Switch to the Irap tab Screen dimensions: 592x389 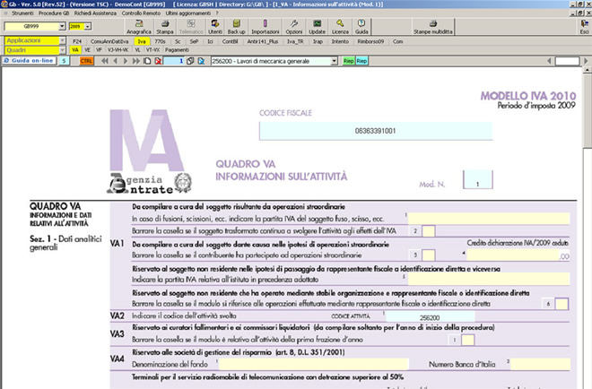(318, 41)
